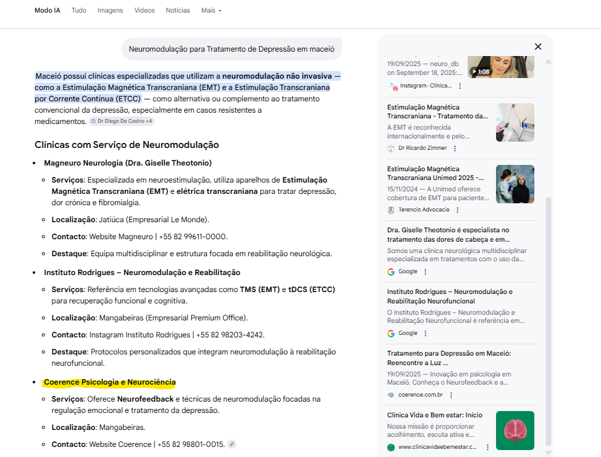The height and width of the screenshot is (457, 601).
Task: Click the heading Clínicas com Serviço de Neuromodulação
Action: [127, 145]
